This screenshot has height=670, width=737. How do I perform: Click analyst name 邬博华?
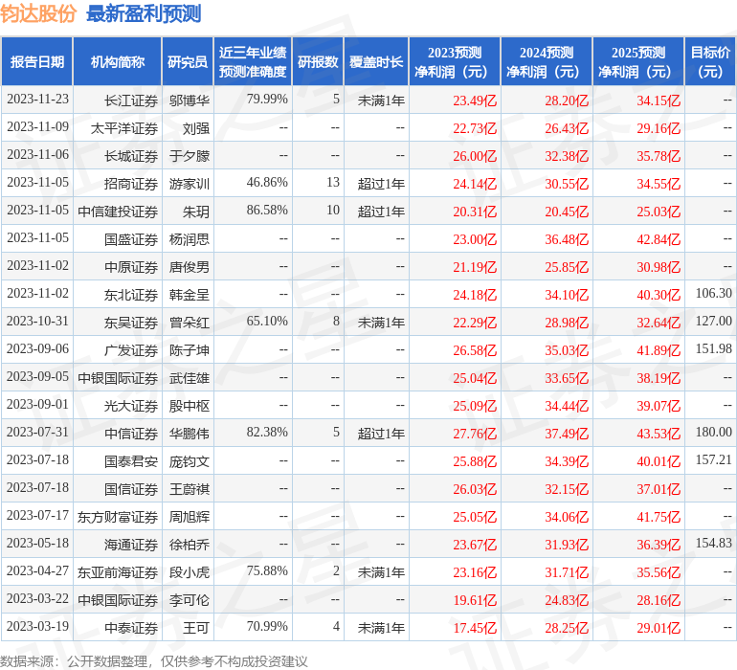tap(189, 100)
